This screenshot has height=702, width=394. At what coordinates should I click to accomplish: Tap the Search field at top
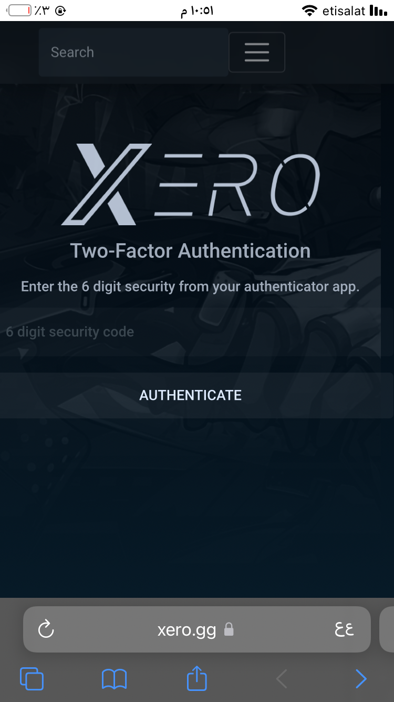click(133, 52)
